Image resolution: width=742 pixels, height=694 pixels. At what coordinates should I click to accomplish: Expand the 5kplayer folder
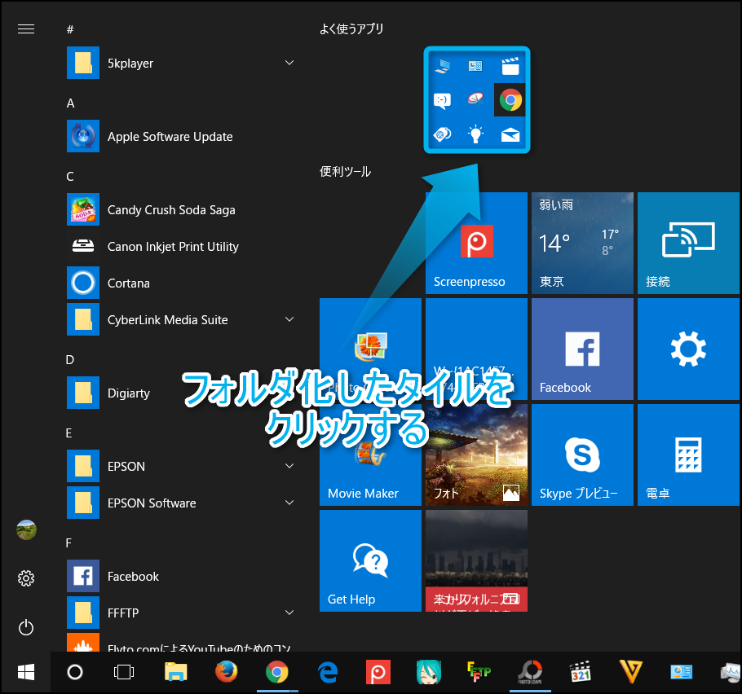(x=289, y=64)
